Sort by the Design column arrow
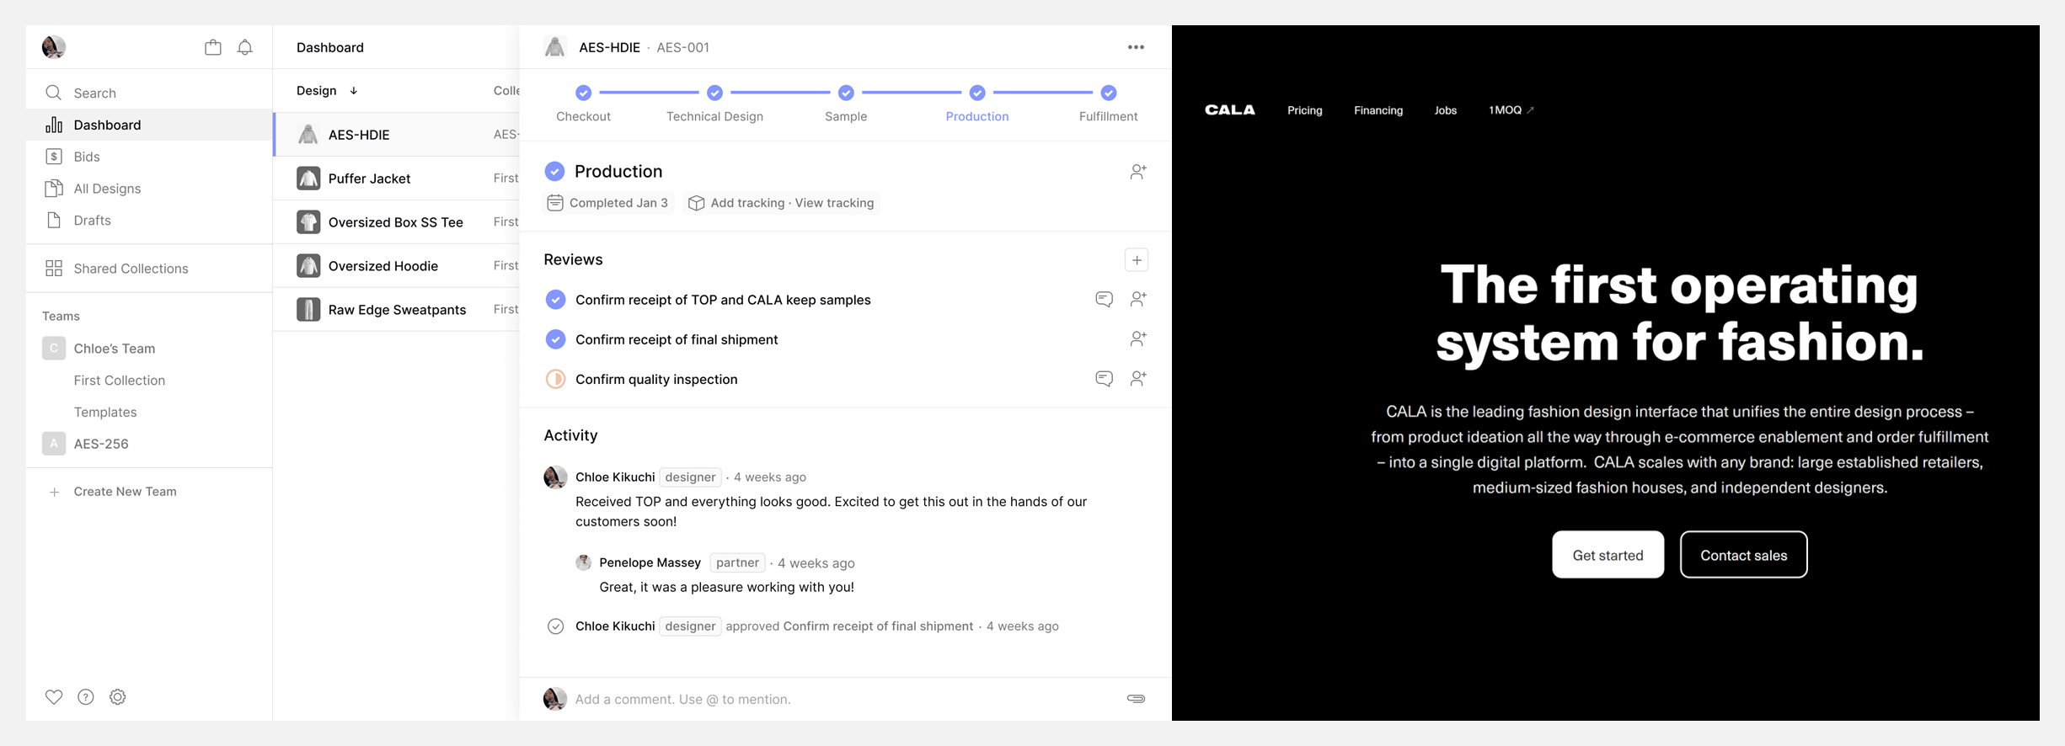Viewport: 2065px width, 746px height. (354, 91)
